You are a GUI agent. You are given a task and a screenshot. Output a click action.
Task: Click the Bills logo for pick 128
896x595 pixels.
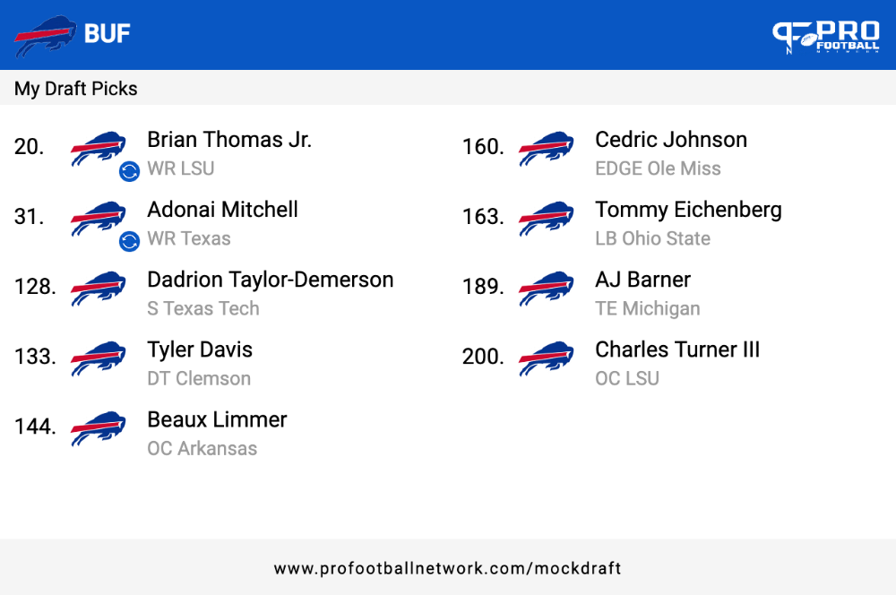[x=99, y=289]
